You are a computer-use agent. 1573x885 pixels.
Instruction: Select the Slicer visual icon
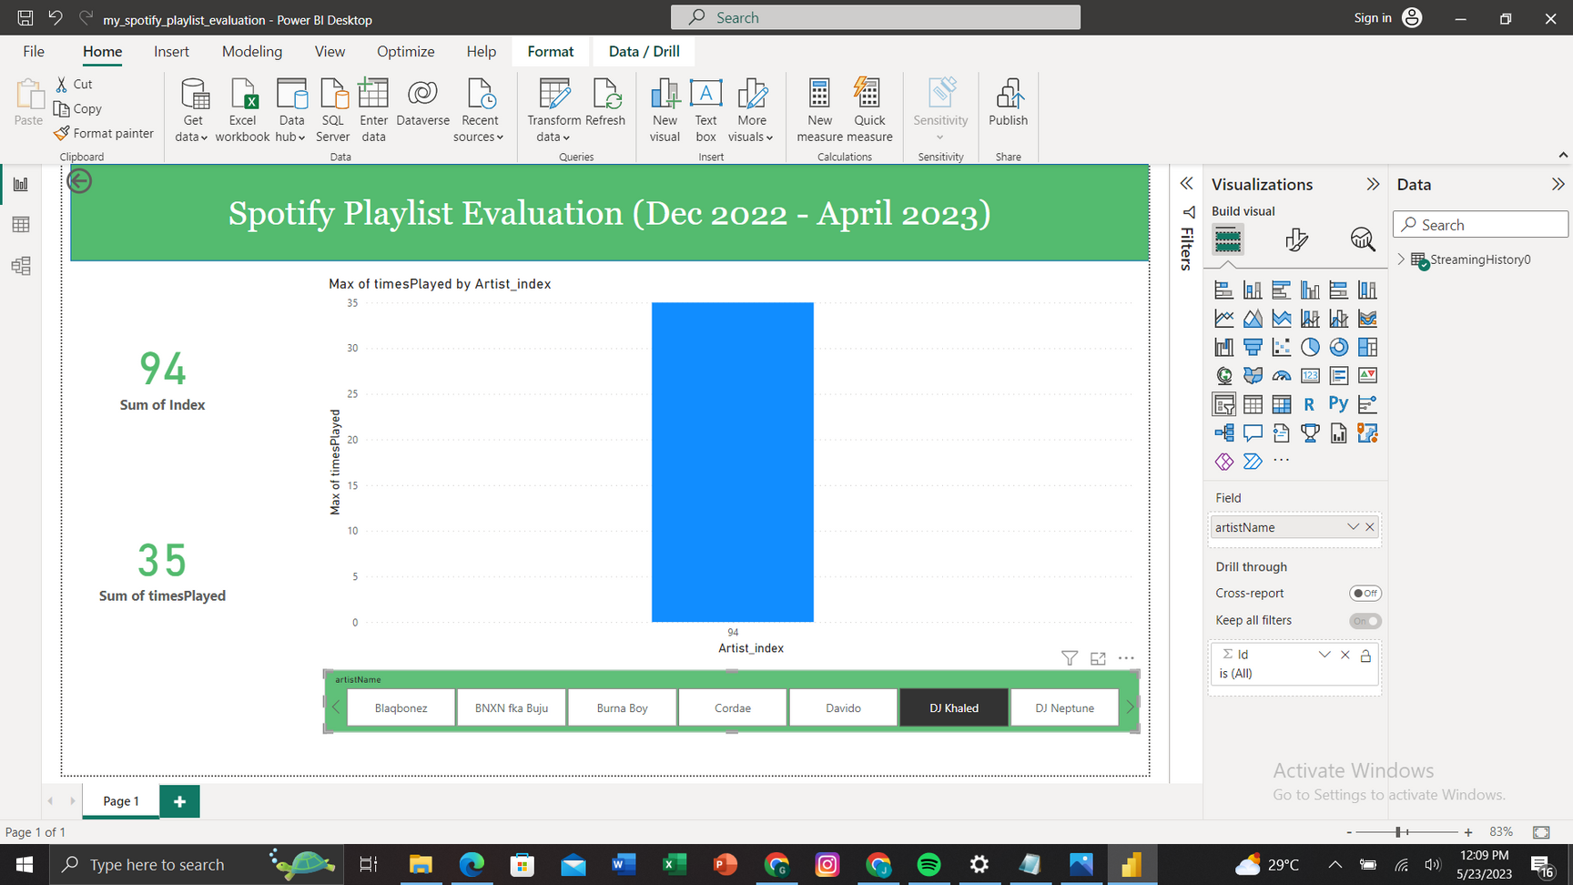tap(1223, 404)
